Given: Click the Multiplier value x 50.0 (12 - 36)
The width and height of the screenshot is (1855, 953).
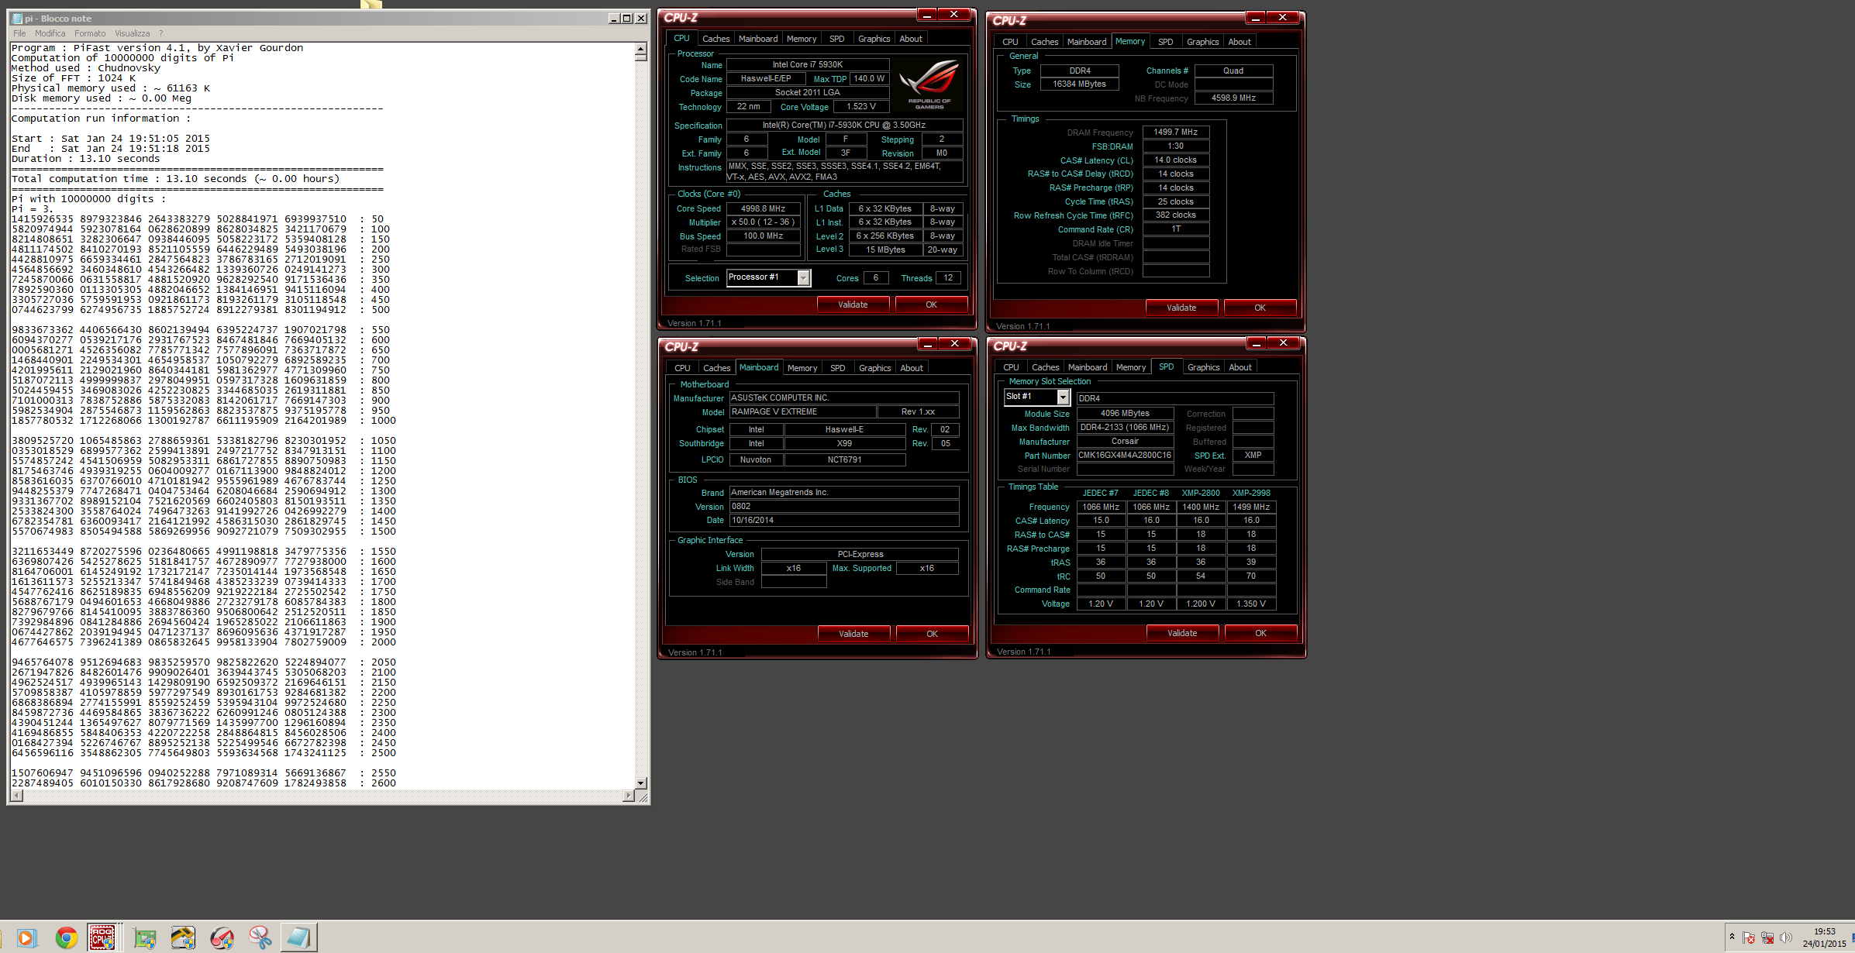Looking at the screenshot, I should (763, 222).
